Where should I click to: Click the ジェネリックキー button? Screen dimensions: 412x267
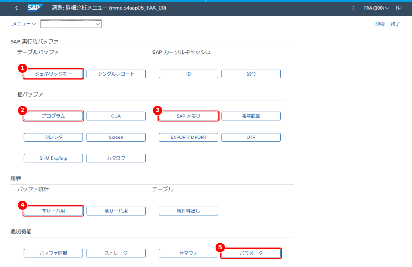point(54,74)
